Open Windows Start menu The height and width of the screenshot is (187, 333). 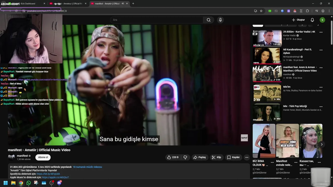coord(5,183)
